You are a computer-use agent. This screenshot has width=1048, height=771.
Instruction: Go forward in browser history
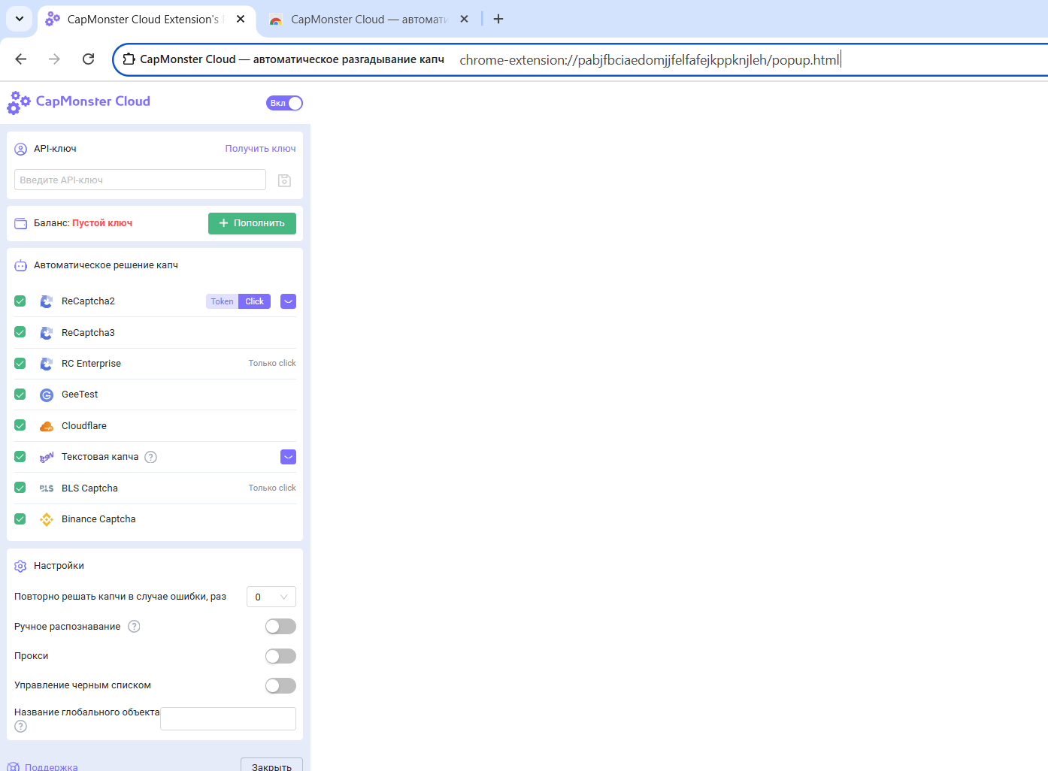(54, 59)
